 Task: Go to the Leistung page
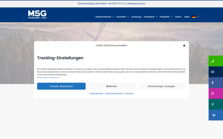tap(136, 17)
